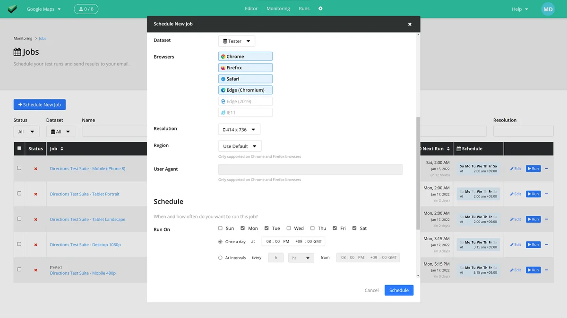Open the Status All filter dropdown
Image resolution: width=567 pixels, height=318 pixels.
[26, 131]
